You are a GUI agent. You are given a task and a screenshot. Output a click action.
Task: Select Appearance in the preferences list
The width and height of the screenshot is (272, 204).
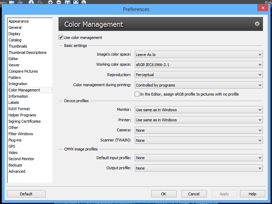pos(18,21)
